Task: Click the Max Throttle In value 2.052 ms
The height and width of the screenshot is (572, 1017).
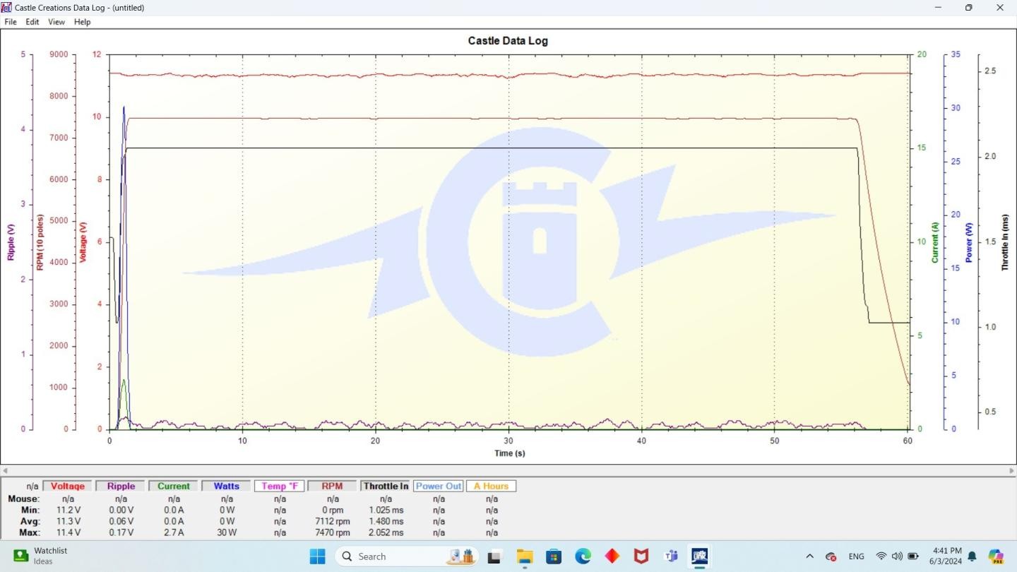Action: pos(386,532)
